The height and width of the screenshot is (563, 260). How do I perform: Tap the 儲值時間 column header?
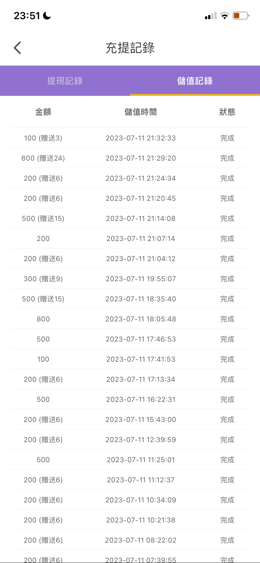(140, 112)
